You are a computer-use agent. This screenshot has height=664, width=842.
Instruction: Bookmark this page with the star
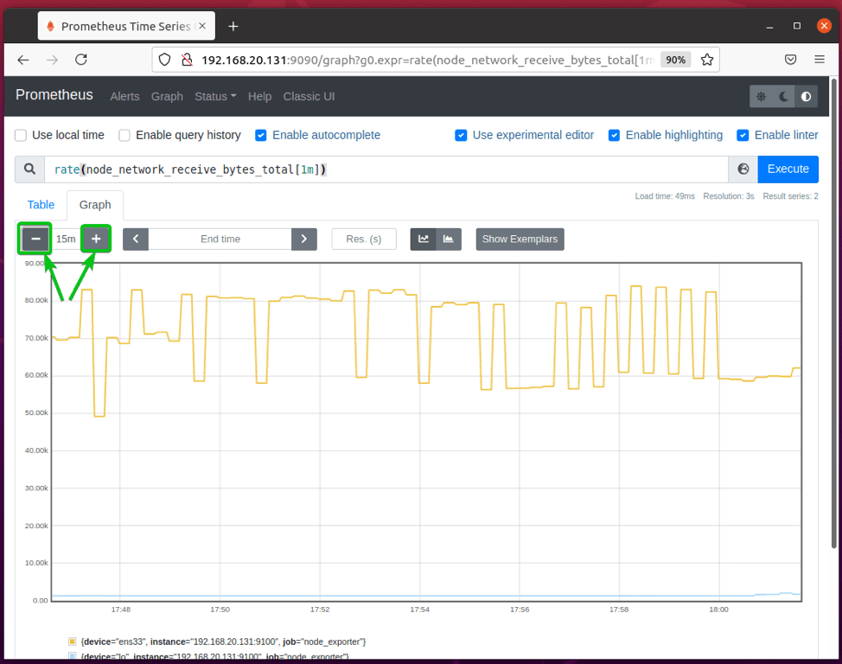pyautogui.click(x=707, y=60)
